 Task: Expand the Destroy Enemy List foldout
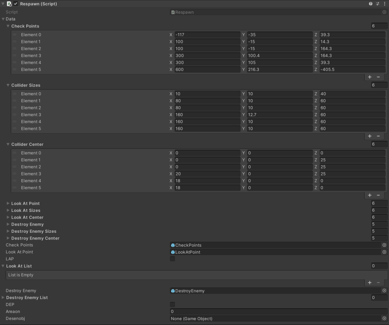pyautogui.click(x=3, y=298)
